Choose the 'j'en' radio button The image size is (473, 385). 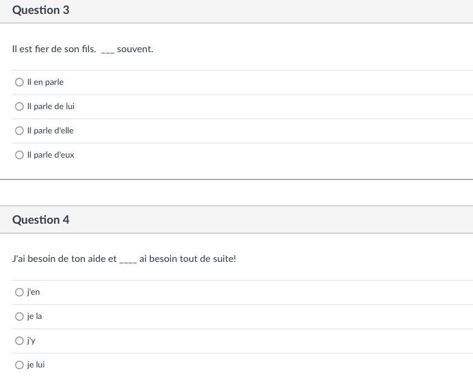pyautogui.click(x=19, y=292)
